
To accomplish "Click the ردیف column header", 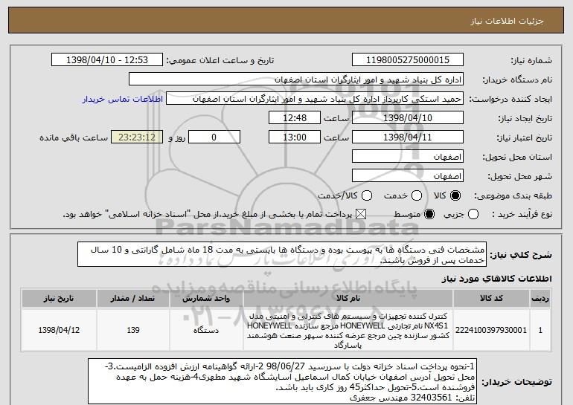I will pos(540,299).
